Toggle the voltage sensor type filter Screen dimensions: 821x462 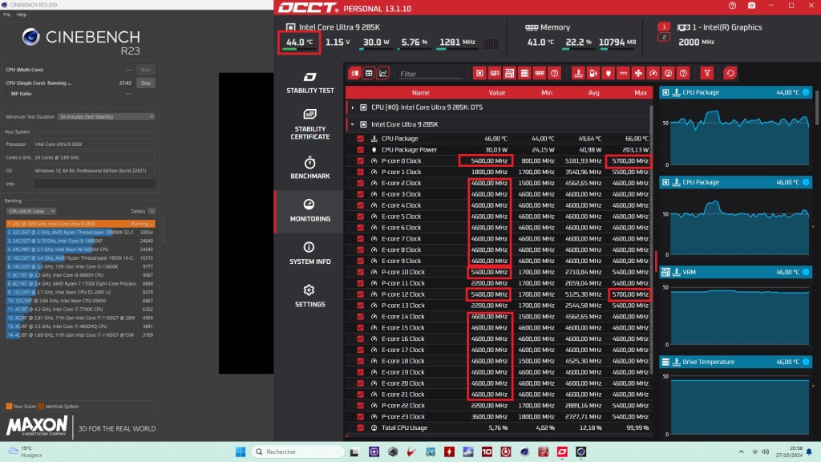pos(593,73)
